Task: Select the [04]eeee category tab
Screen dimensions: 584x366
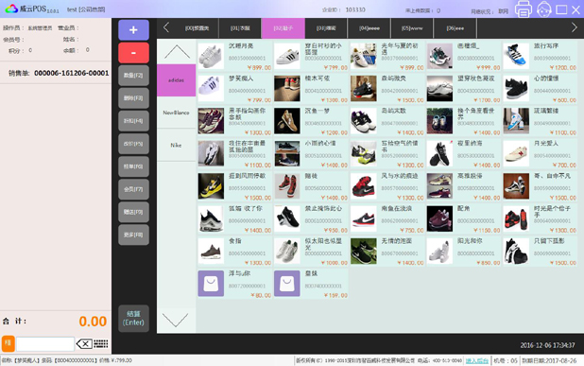Action: [369, 28]
